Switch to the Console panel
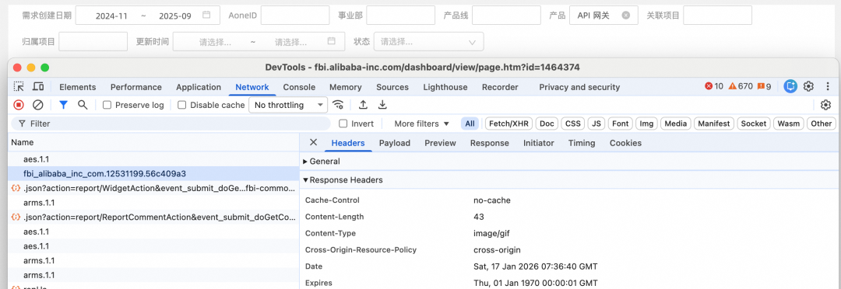This screenshot has height=289, width=841. point(299,87)
